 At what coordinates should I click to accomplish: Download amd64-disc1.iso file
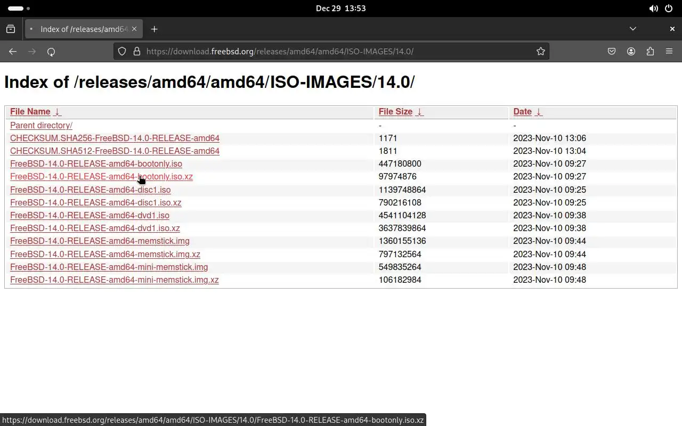91,190
